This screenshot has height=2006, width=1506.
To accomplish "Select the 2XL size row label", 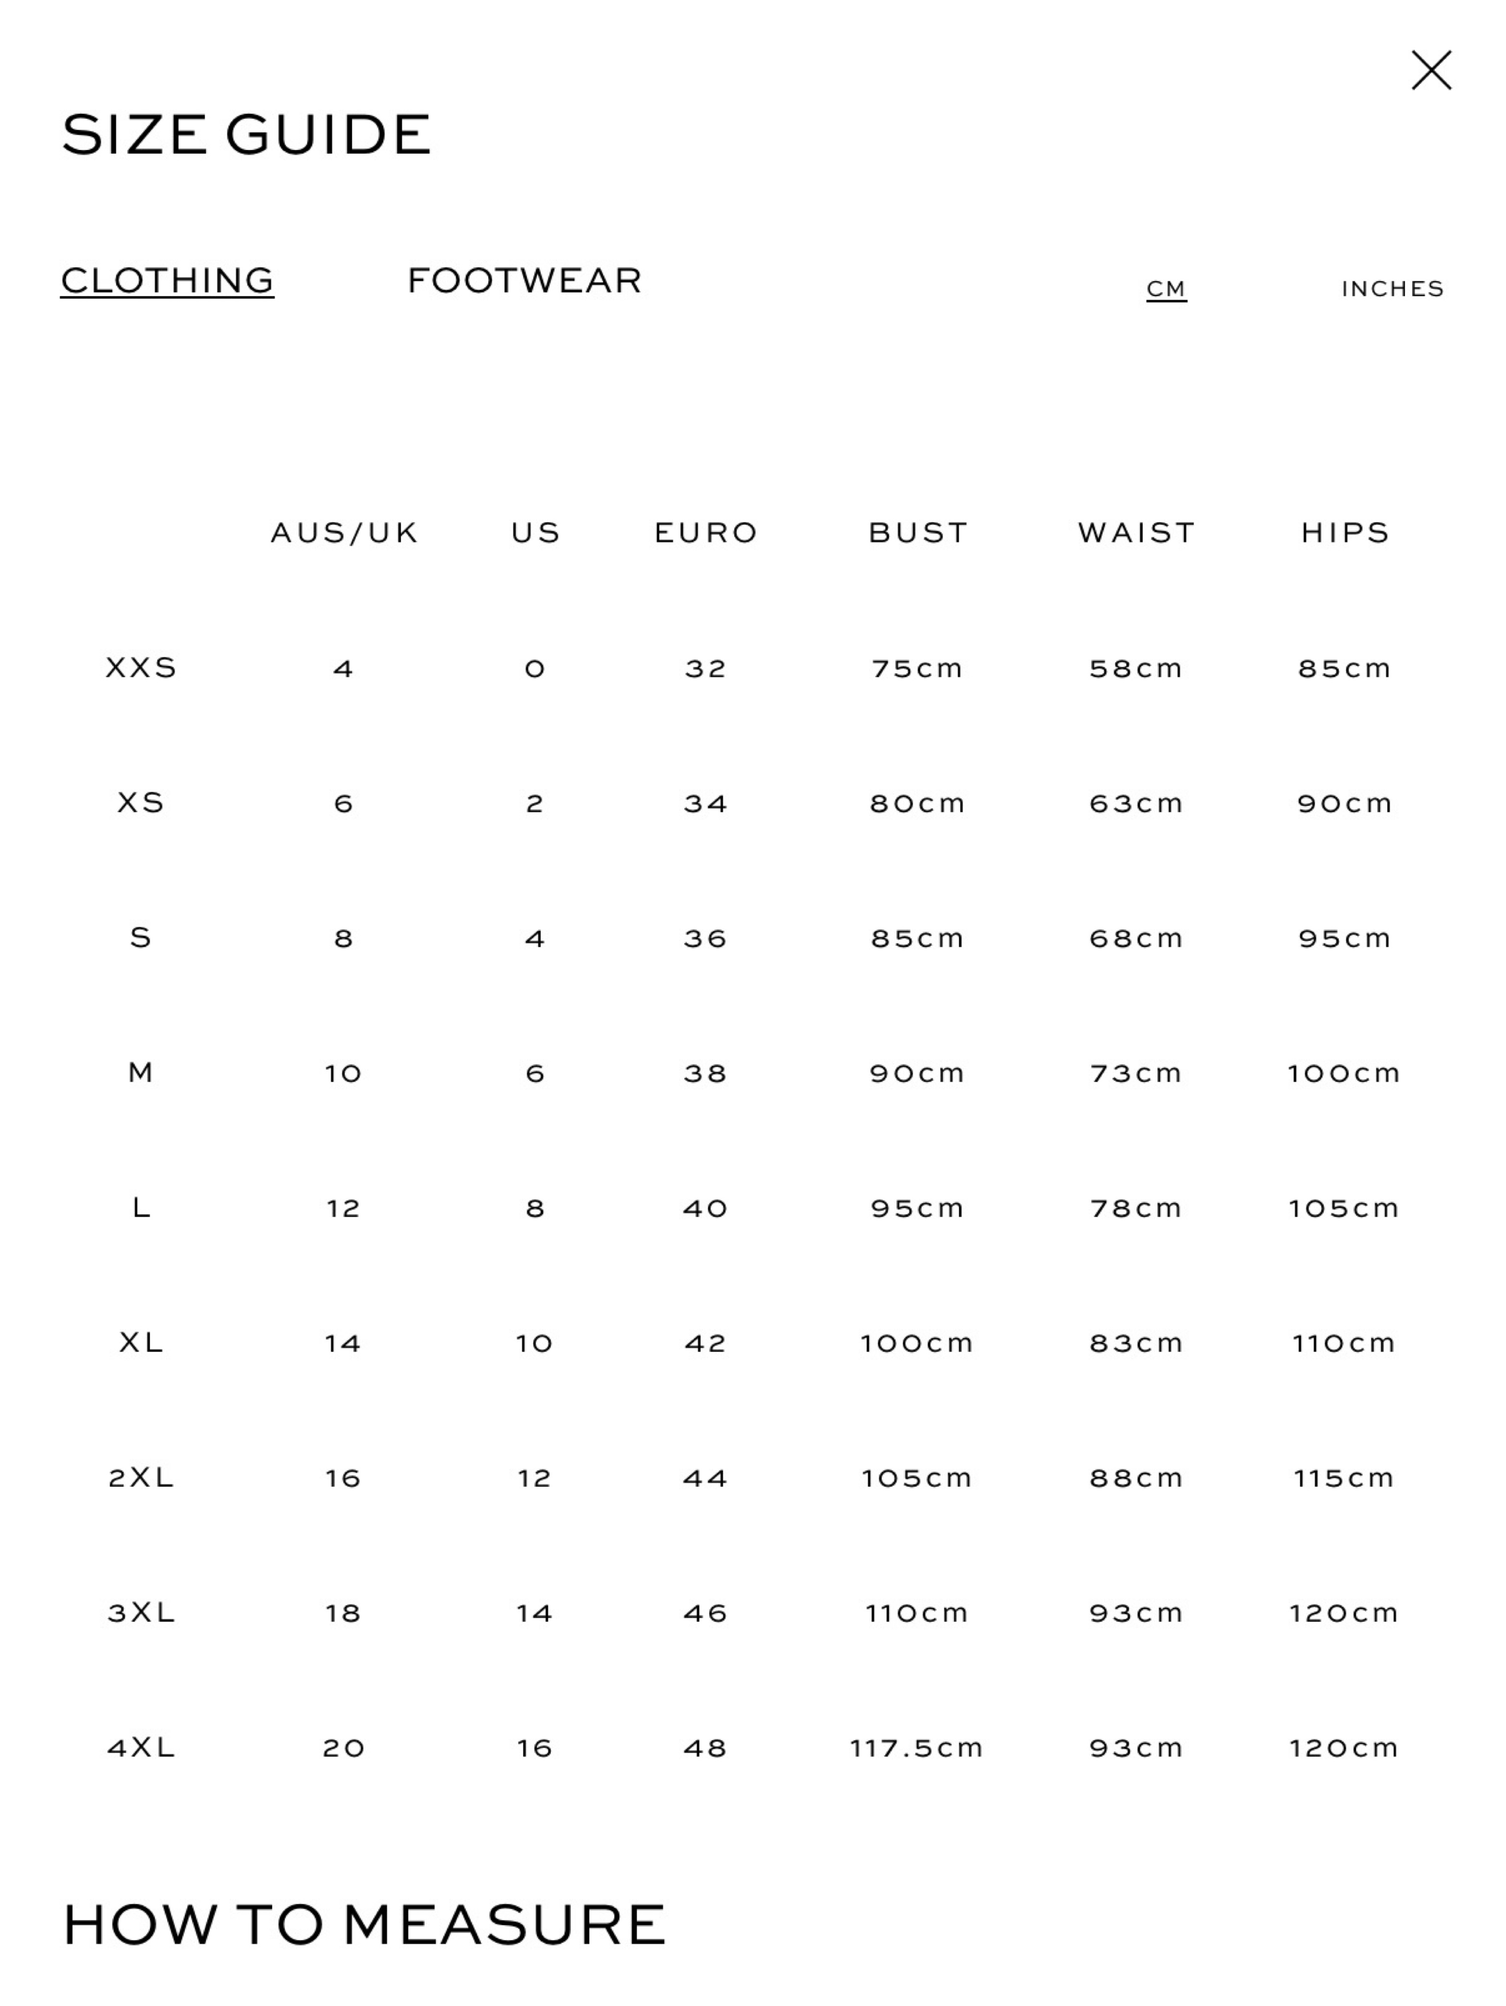I will click(x=141, y=1477).
